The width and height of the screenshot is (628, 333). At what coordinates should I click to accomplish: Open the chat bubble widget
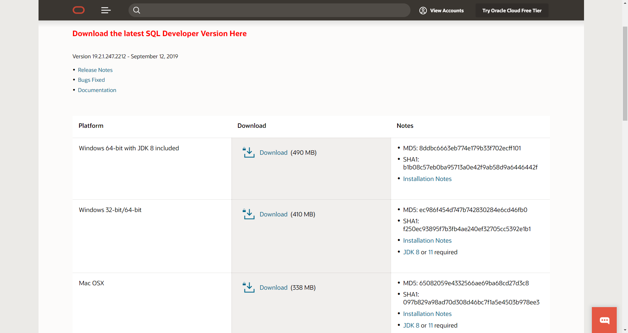tap(604, 320)
